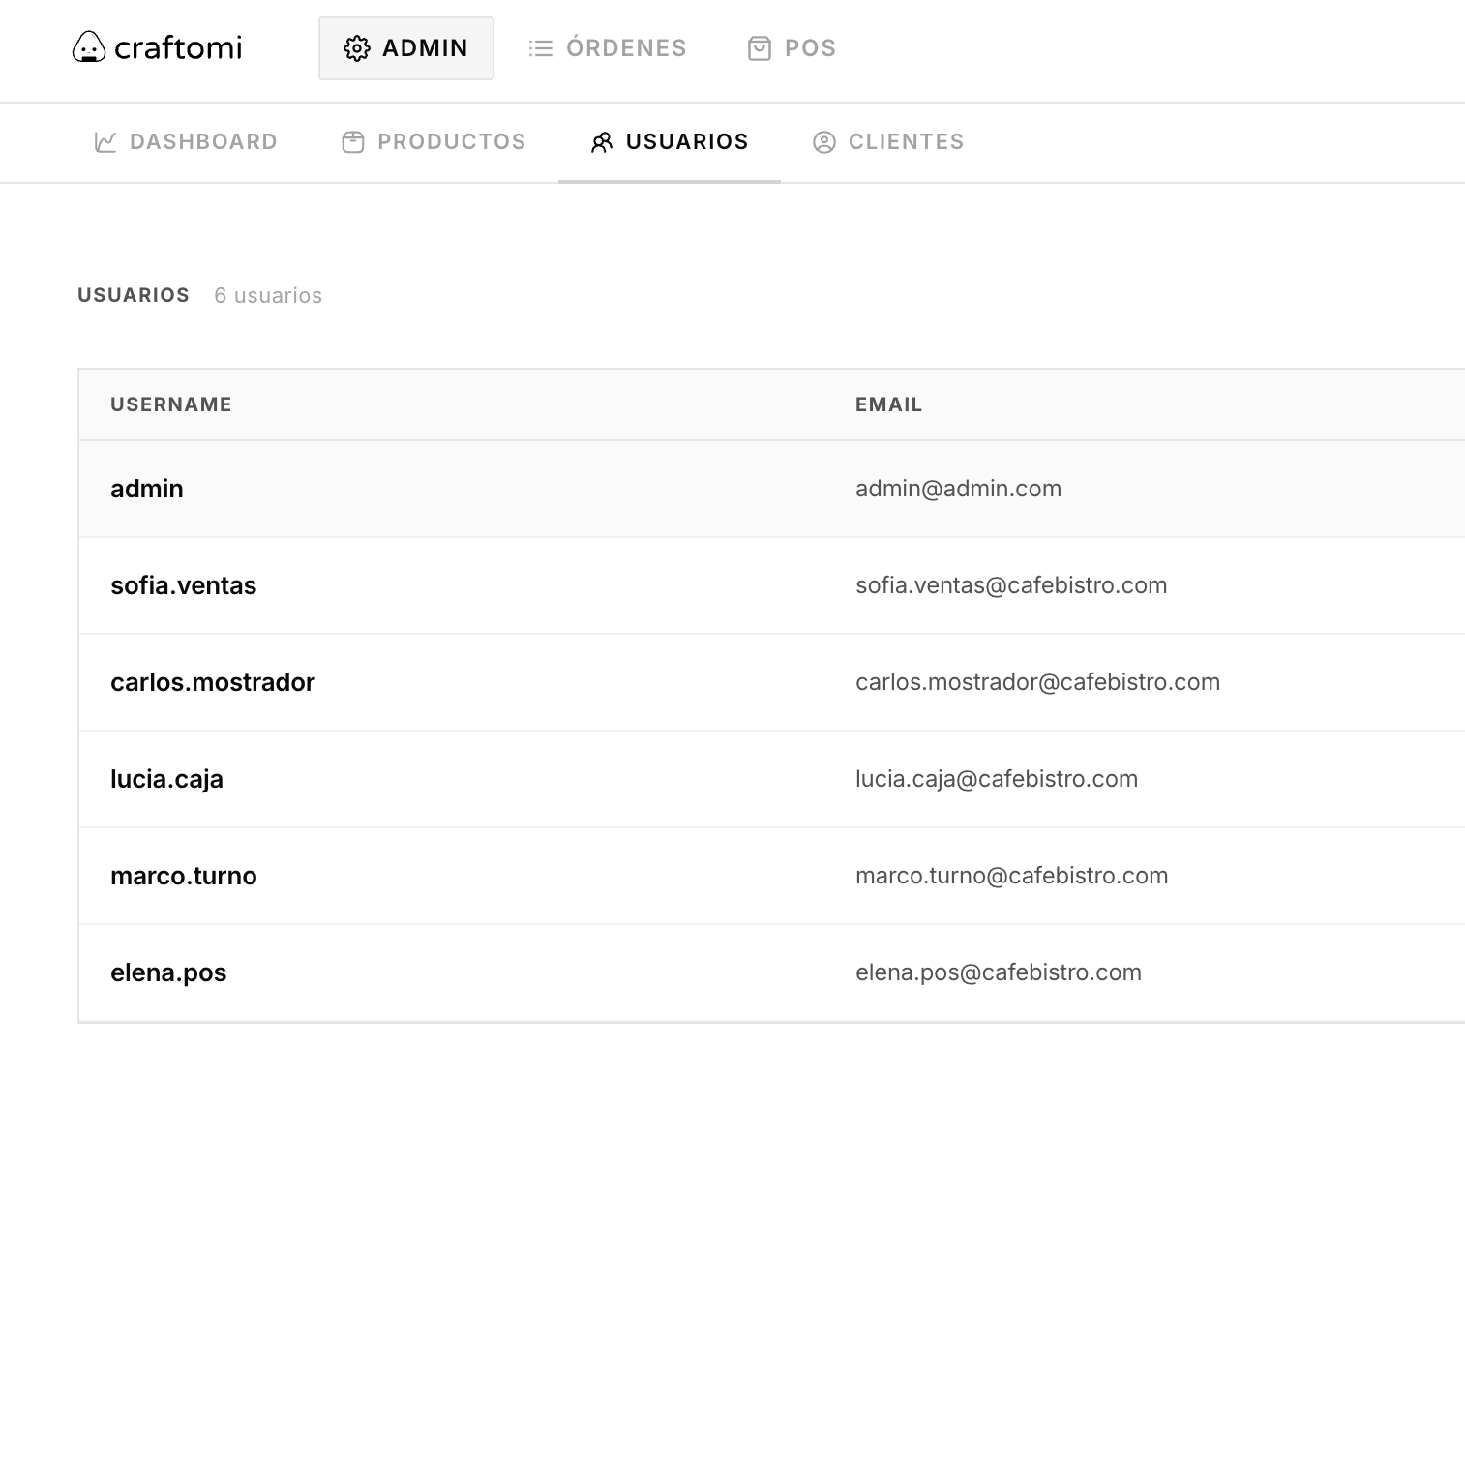Image resolution: width=1465 pixels, height=1465 pixels.
Task: Select the USUARIOS tab
Action: (x=670, y=142)
